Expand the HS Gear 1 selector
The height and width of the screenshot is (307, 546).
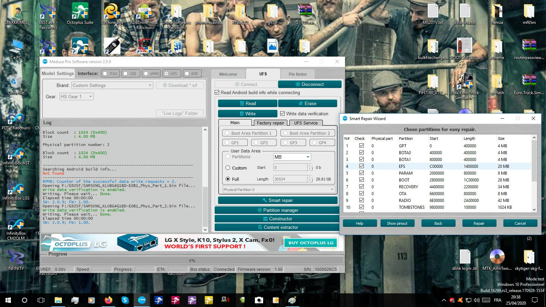pyautogui.click(x=90, y=97)
